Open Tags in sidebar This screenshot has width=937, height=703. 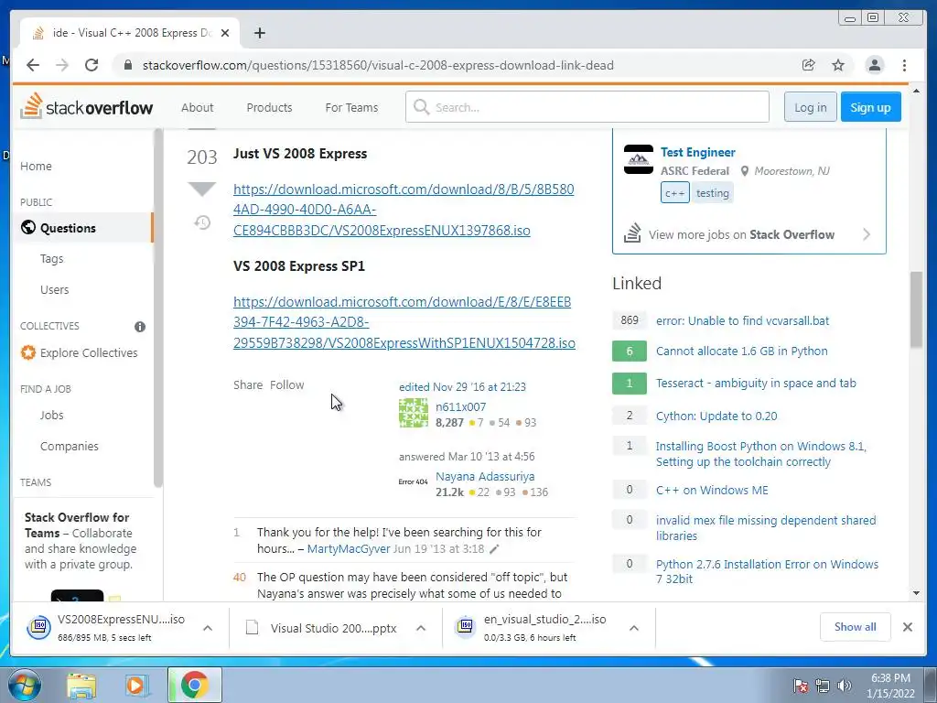pyautogui.click(x=51, y=259)
